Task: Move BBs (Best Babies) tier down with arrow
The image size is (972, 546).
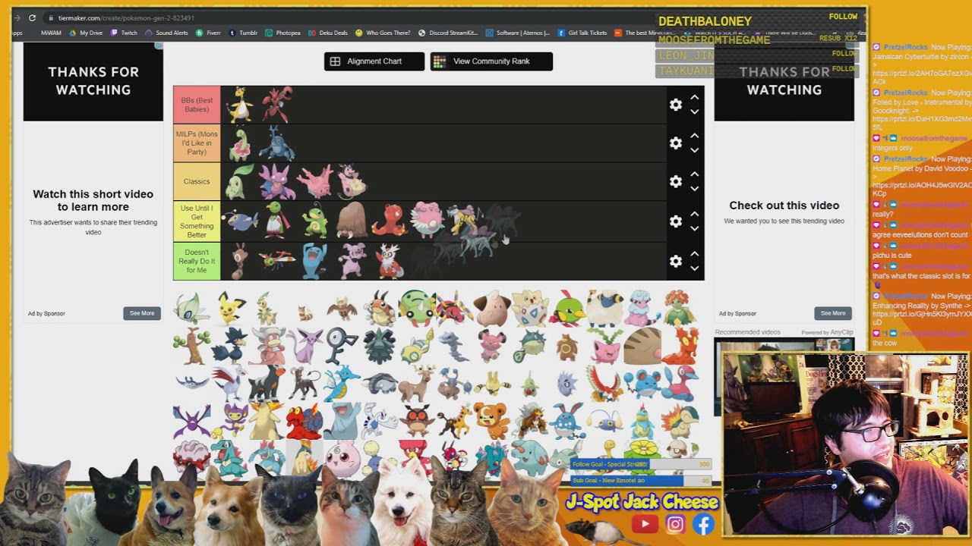Action: coord(694,112)
